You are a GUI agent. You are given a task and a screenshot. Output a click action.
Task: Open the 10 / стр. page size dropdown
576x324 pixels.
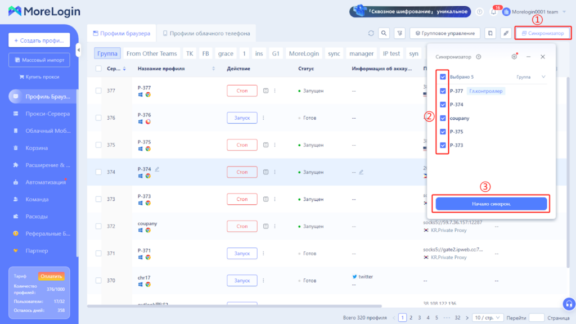(488, 318)
